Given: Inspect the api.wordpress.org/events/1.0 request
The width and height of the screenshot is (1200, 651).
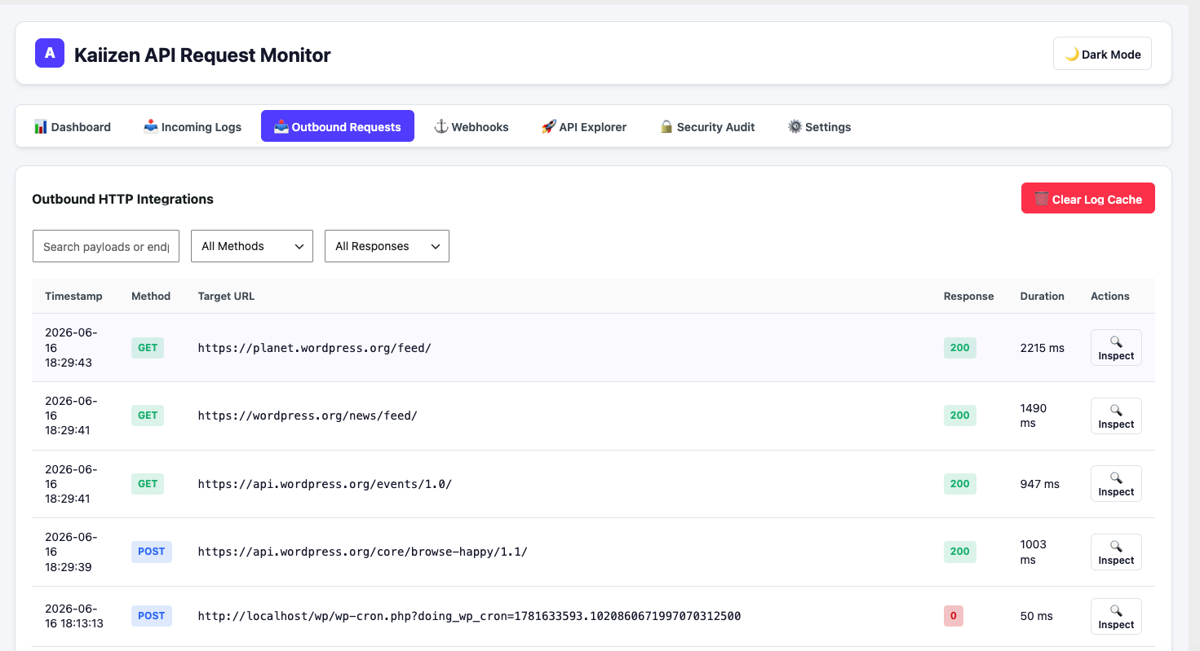Looking at the screenshot, I should (x=1116, y=483).
